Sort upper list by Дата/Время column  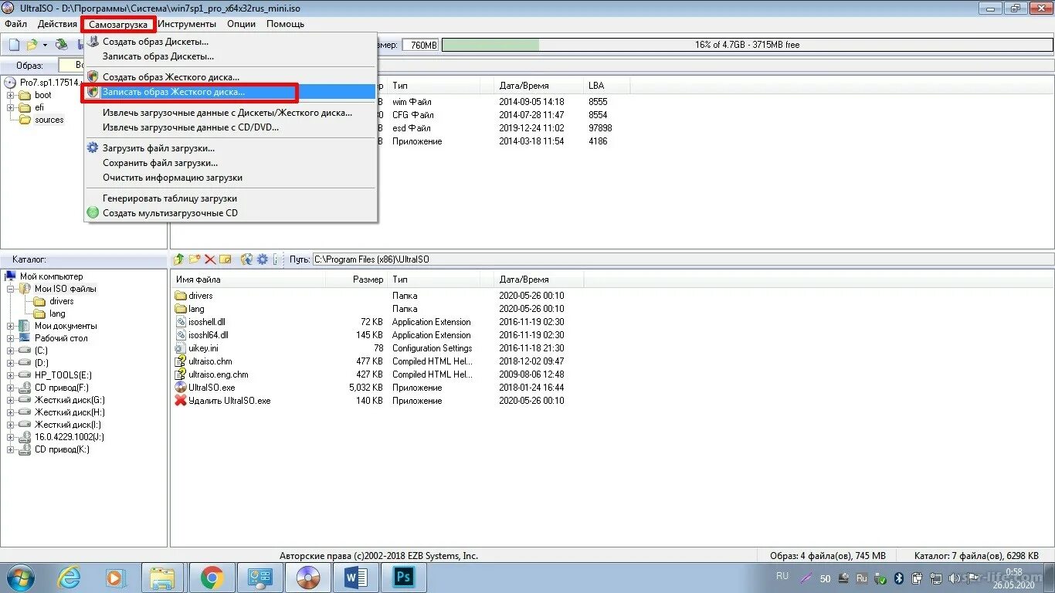[x=539, y=86]
